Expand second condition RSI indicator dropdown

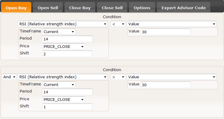tap(63, 77)
